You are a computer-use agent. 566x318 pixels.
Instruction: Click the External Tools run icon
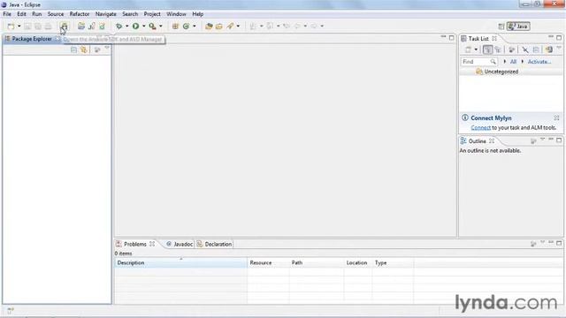tap(153, 26)
